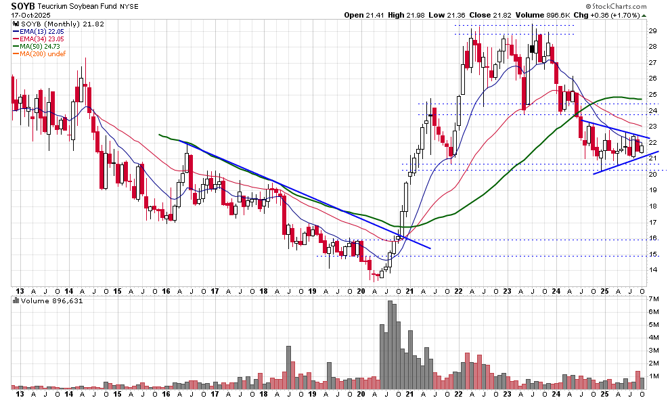Click the green up-arrow beside the change percentage
The image size is (670, 400).
[644, 16]
